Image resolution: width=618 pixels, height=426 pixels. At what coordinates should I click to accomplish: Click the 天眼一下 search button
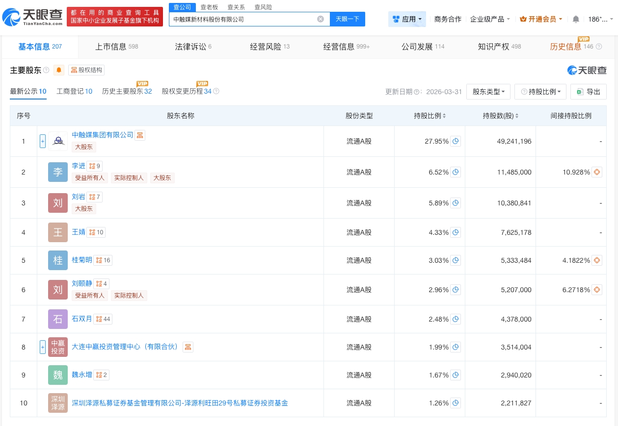tap(348, 19)
